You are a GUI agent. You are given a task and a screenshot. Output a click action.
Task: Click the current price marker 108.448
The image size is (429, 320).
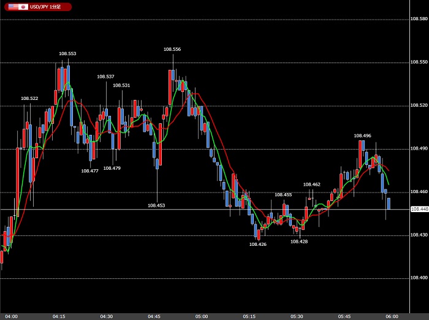pyautogui.click(x=420, y=209)
